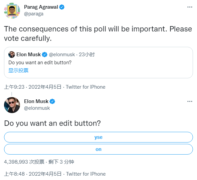The width and height of the screenshot is (197, 180).
Task: Open more options menu on Elon's tweet
Action: click(x=190, y=101)
